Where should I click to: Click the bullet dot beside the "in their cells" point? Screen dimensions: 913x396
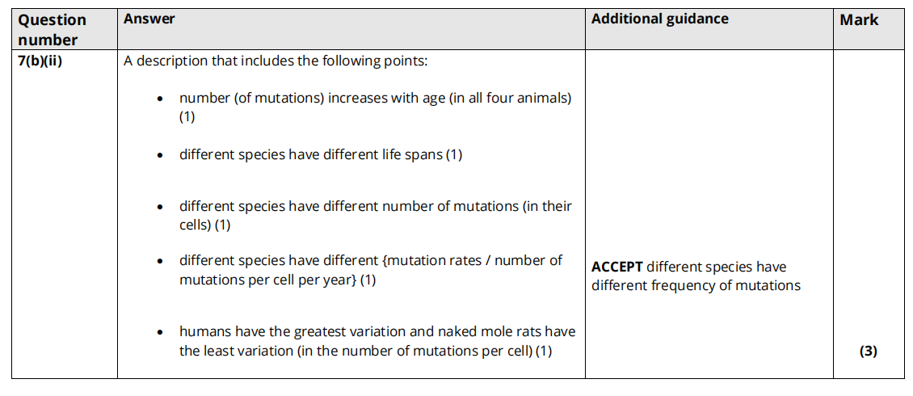point(162,208)
